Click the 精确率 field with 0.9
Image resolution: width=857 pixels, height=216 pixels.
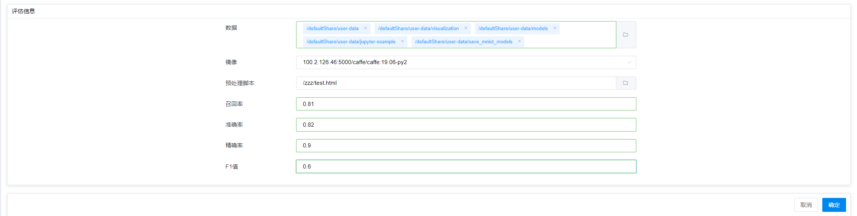(465, 146)
